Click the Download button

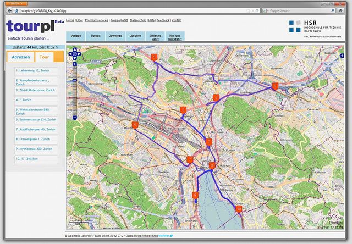click(116, 36)
